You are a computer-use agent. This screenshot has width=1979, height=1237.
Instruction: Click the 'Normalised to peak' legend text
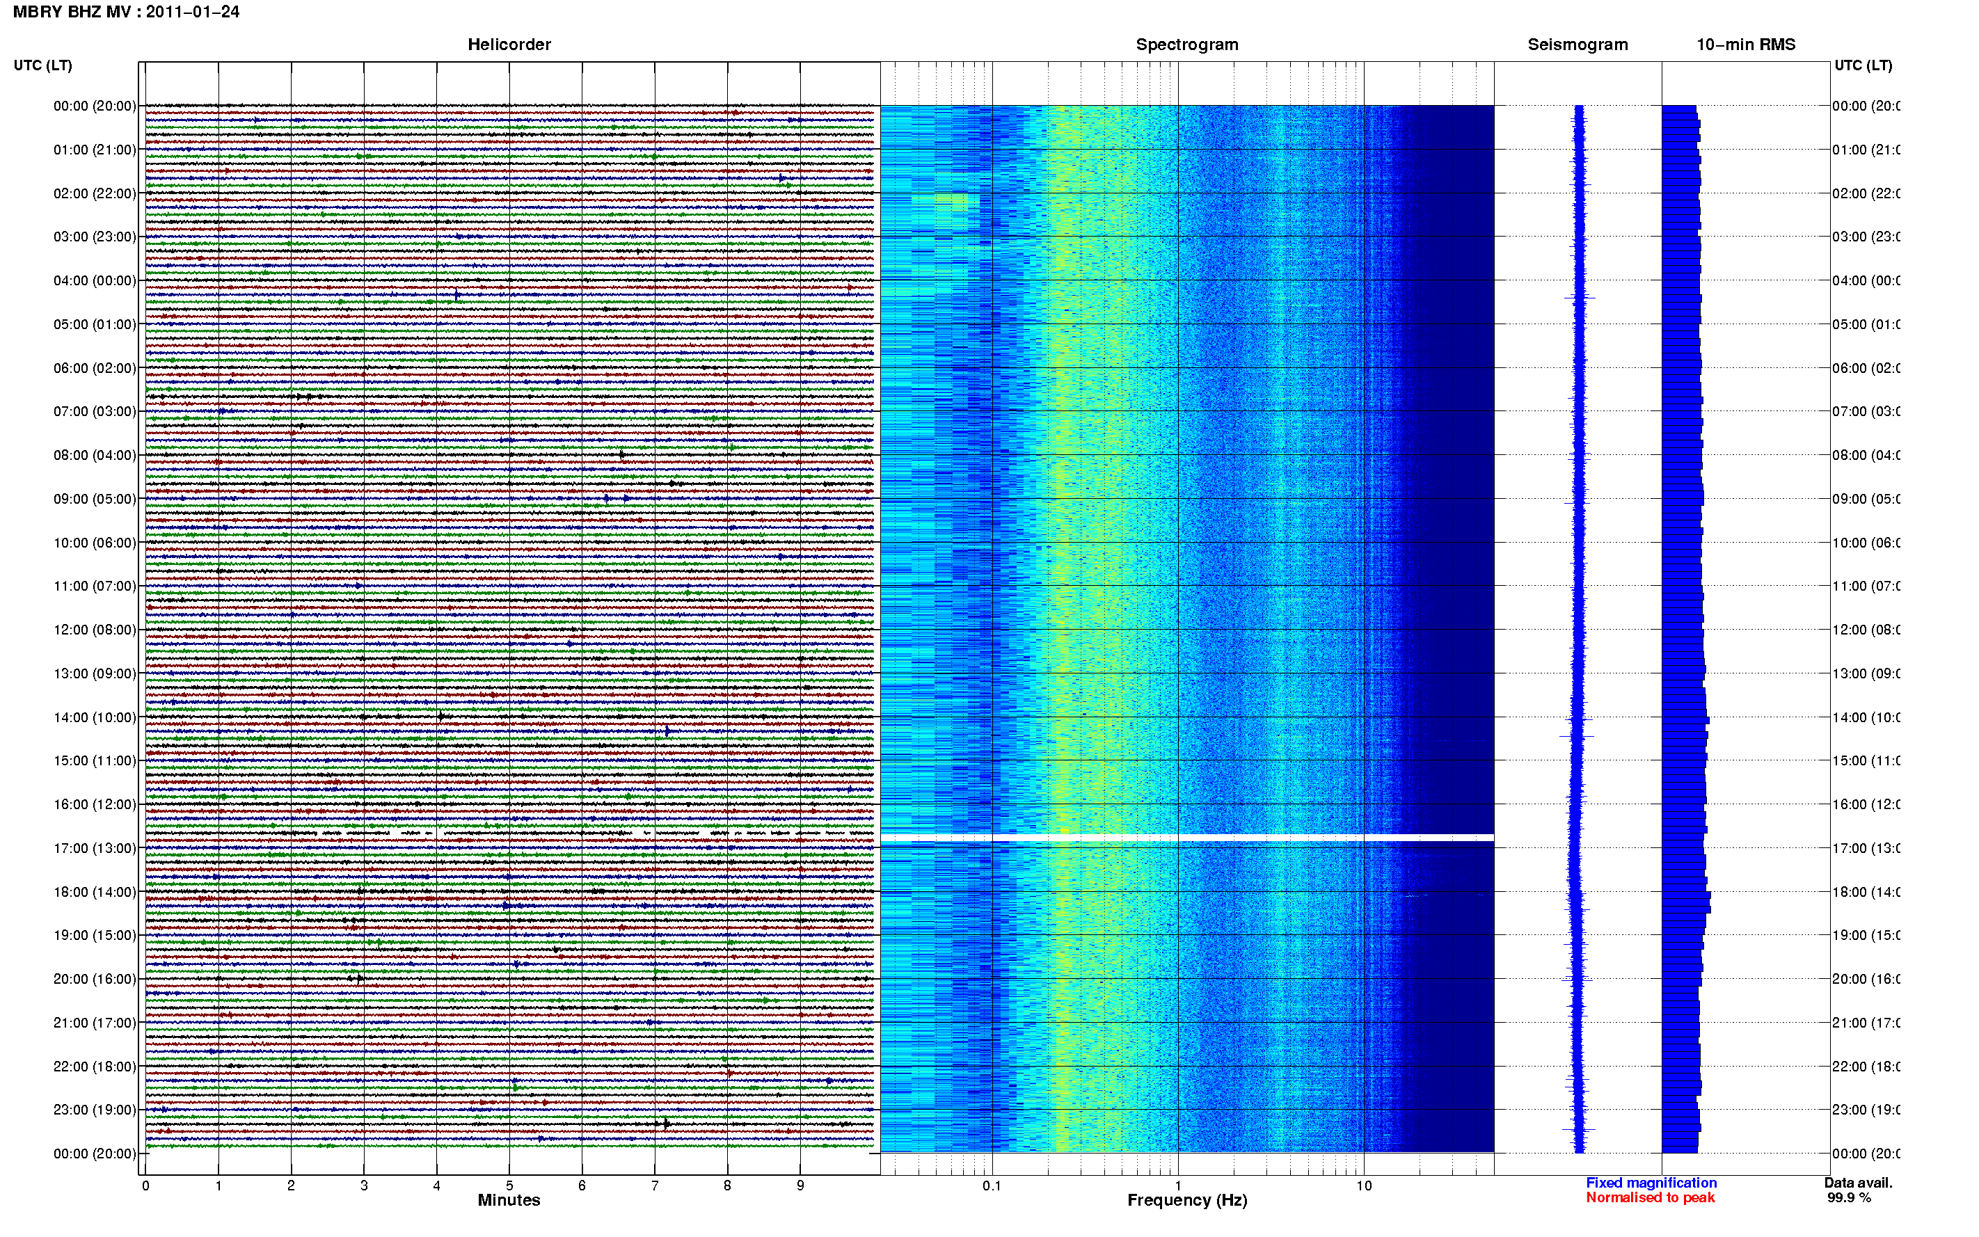tap(1650, 1198)
